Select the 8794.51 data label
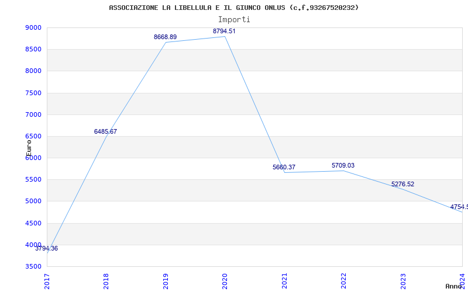 [x=224, y=31]
